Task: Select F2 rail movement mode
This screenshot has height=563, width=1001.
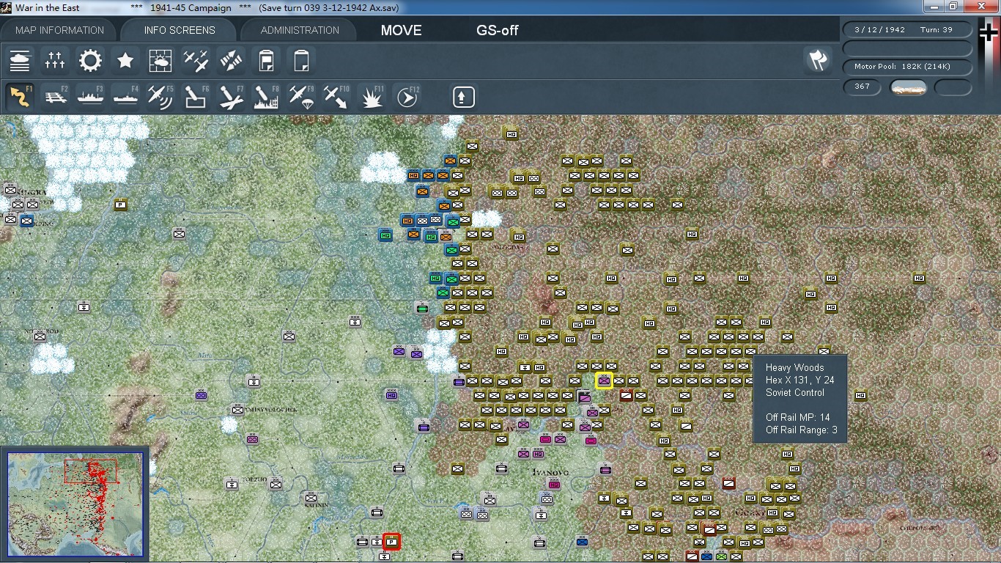Action: point(55,97)
